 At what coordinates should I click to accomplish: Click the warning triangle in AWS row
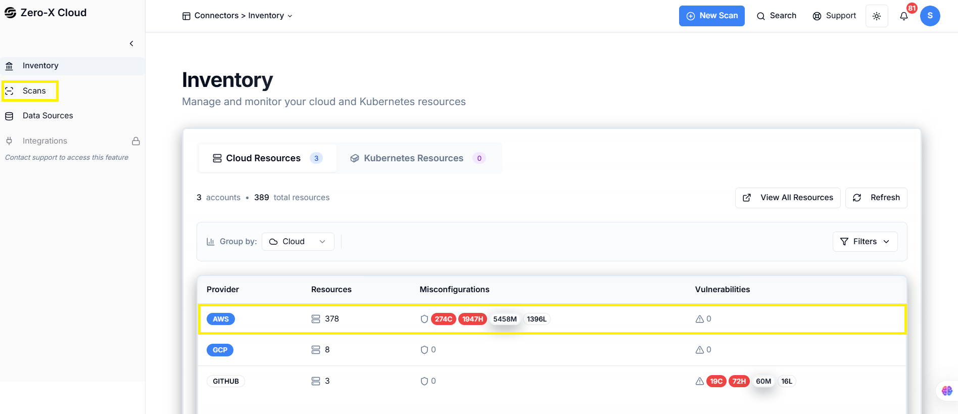pos(700,319)
